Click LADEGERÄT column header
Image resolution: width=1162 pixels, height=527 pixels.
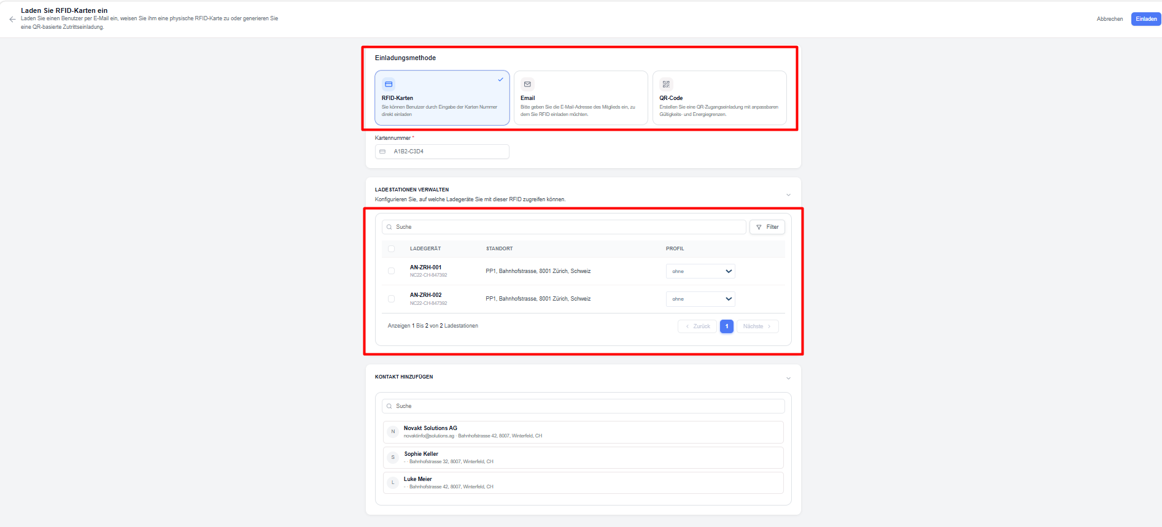(425, 248)
